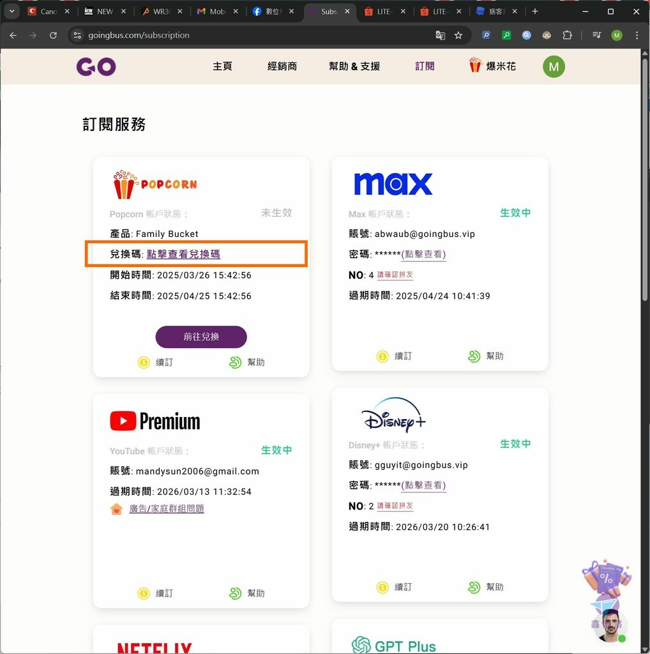Open the green M account avatar
This screenshot has height=654, width=650.
pyautogui.click(x=554, y=66)
